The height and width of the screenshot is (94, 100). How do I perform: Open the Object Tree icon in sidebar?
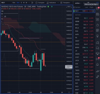click(x=97, y=77)
